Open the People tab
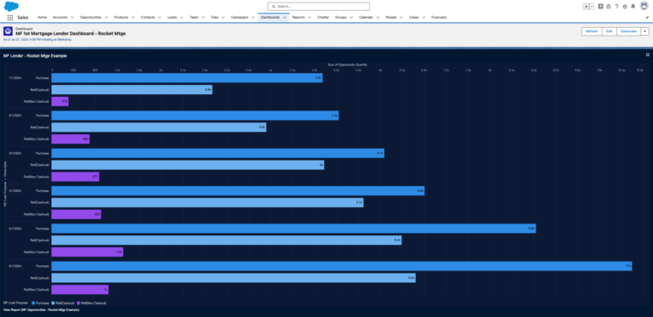The width and height of the screenshot is (653, 317). [391, 18]
